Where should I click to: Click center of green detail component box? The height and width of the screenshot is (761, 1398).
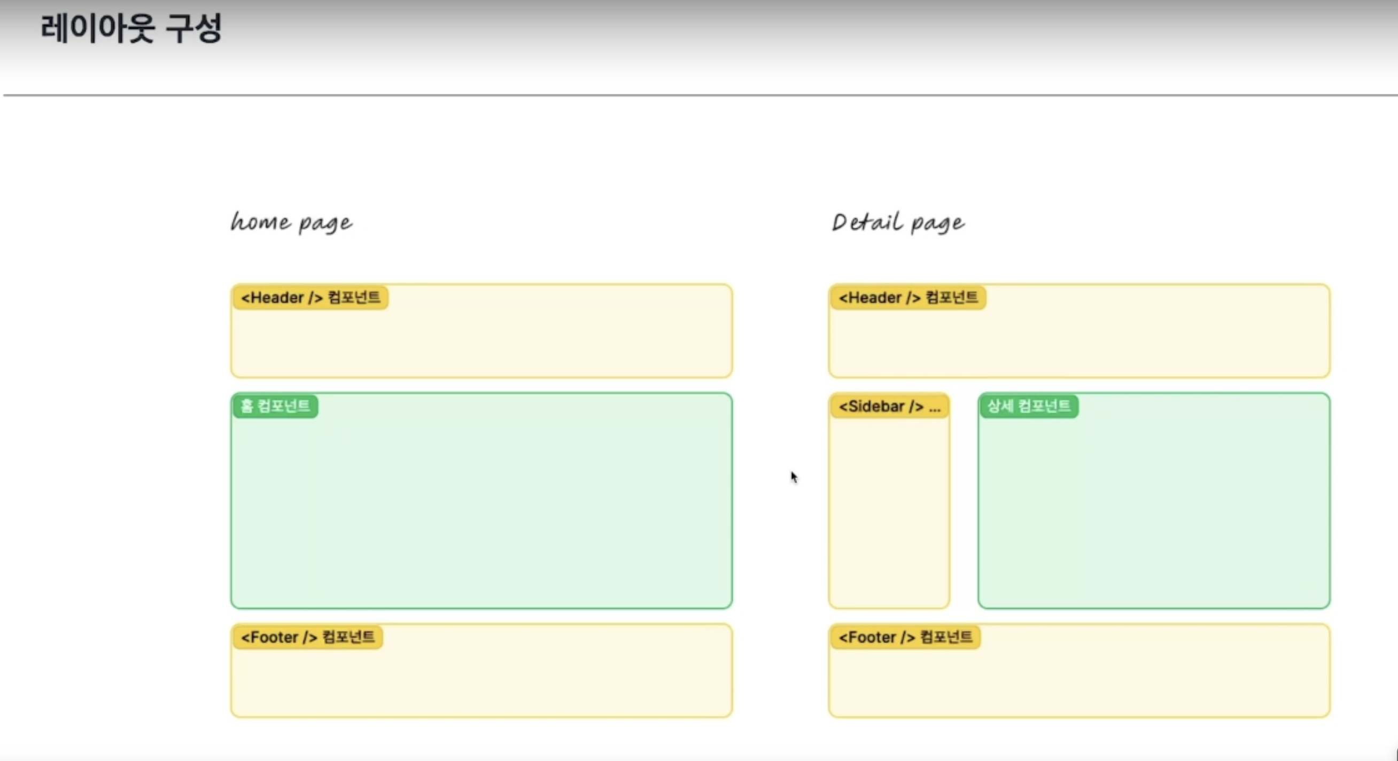click(x=1154, y=500)
